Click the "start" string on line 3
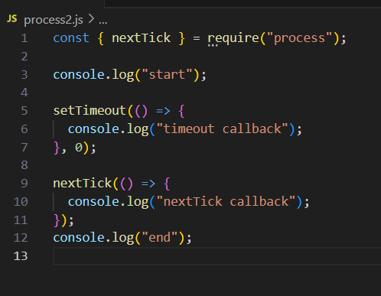Viewport: 381px width, 296px height. tap(167, 75)
